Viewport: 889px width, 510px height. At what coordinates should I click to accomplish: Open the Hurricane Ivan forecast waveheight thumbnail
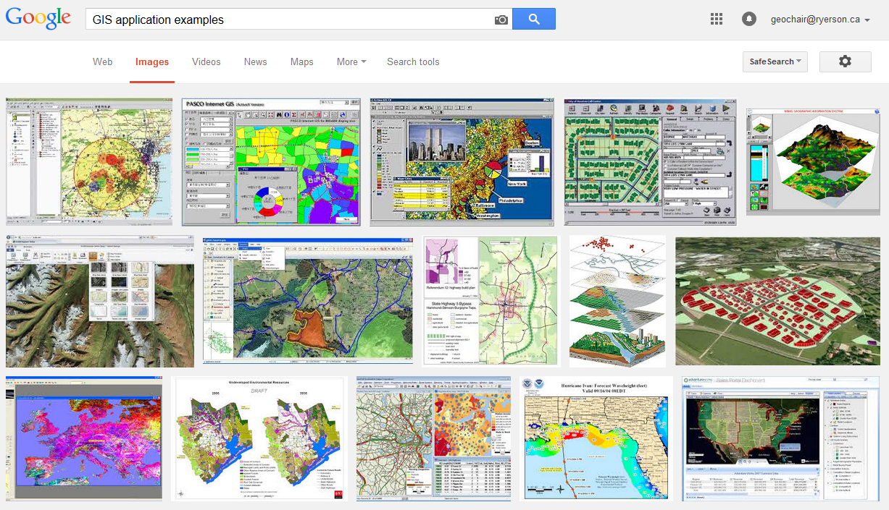point(596,438)
